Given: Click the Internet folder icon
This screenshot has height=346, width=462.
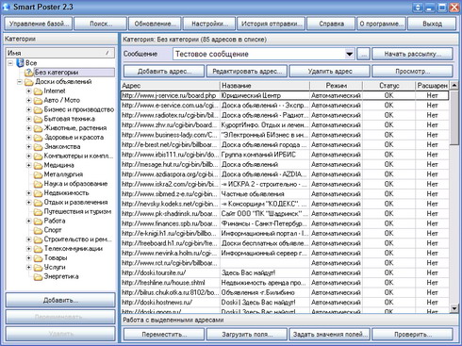Looking at the screenshot, I should click(x=38, y=91).
